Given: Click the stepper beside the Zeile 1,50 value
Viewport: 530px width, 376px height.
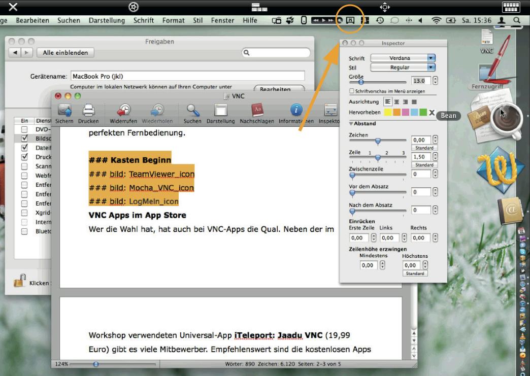Looking at the screenshot, I should click(x=435, y=156).
